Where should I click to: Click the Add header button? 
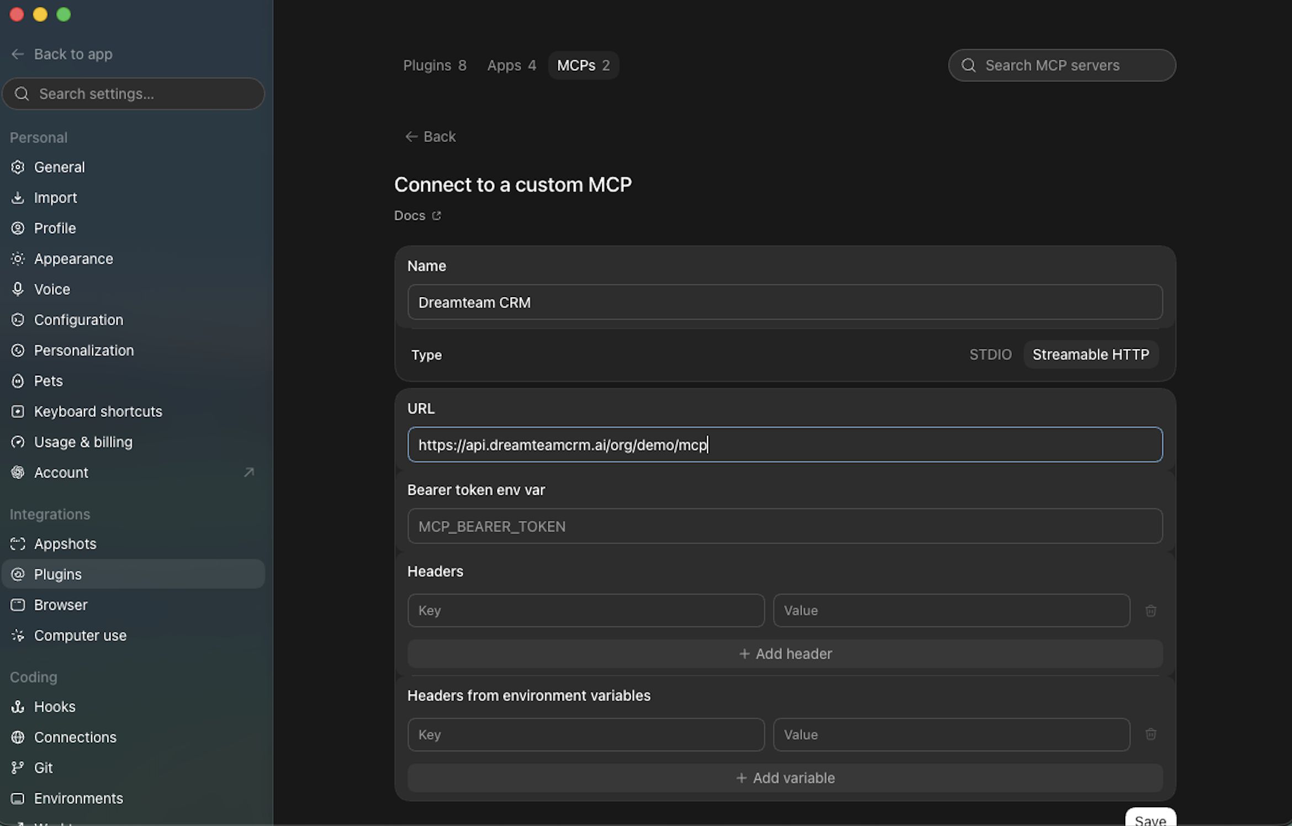(x=785, y=654)
